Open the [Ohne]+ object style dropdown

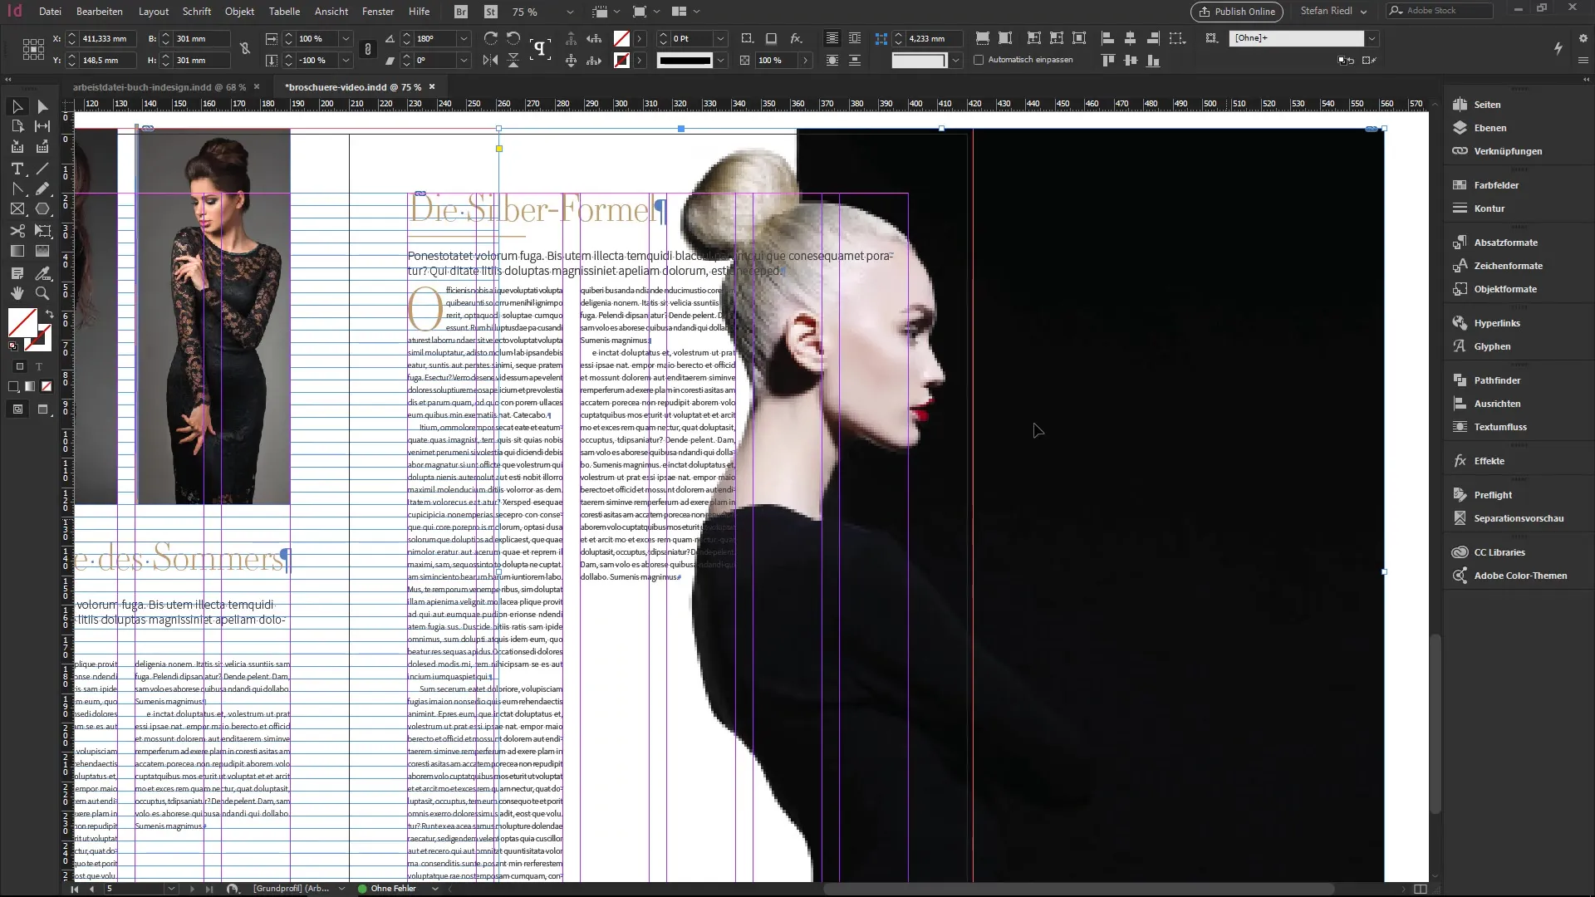1372,38
